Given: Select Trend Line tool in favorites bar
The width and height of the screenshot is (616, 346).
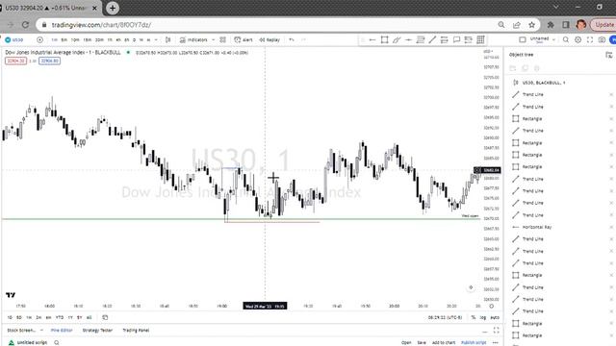Looking at the screenshot, I should click(432, 40).
